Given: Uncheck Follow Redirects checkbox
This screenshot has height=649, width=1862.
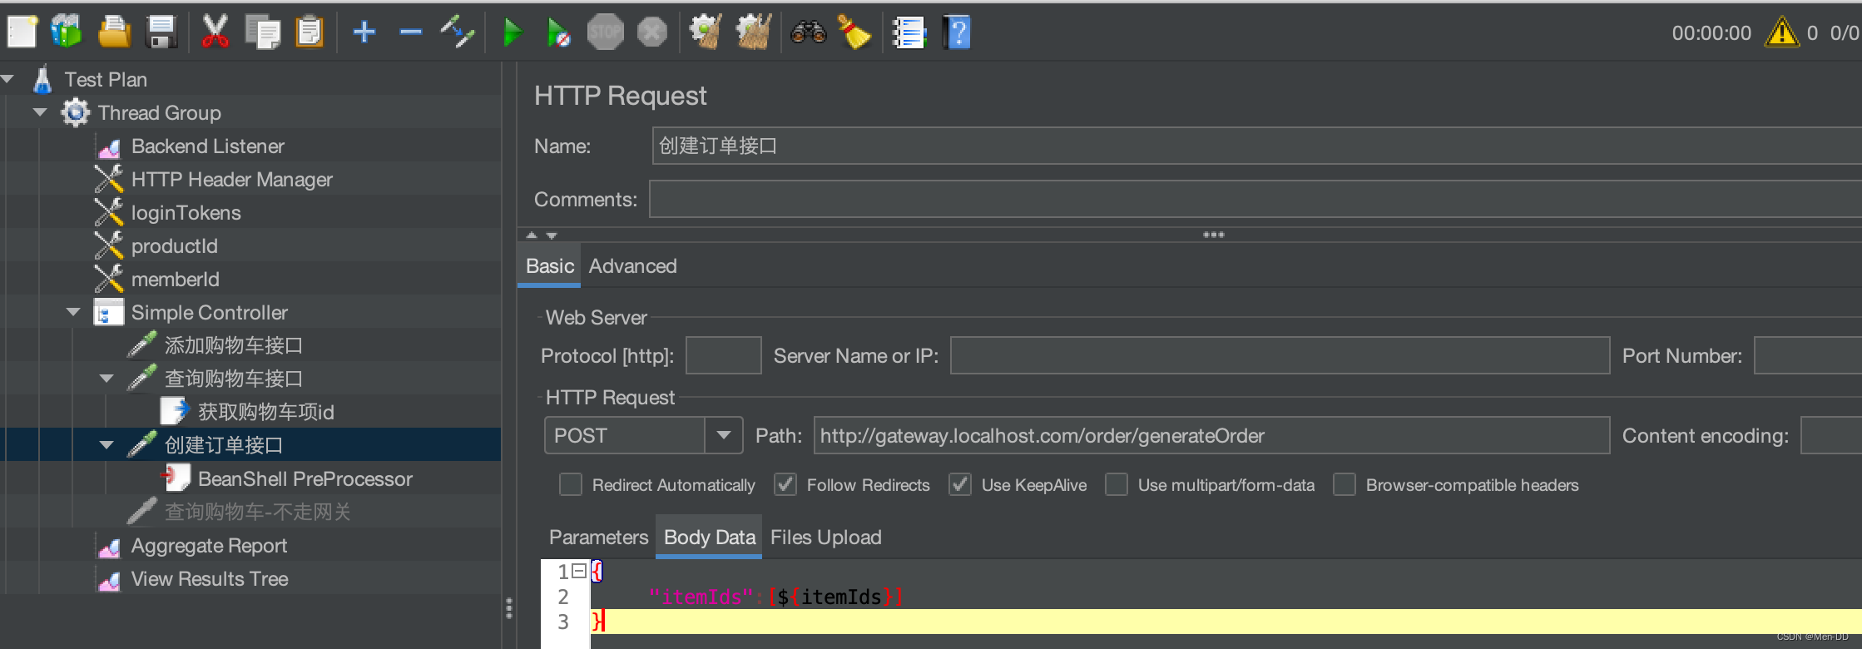Looking at the screenshot, I should (x=785, y=484).
